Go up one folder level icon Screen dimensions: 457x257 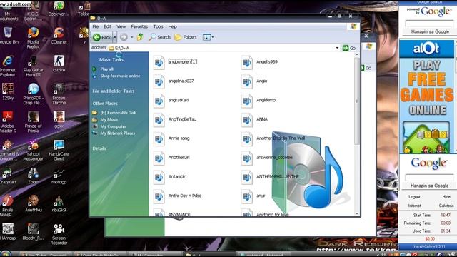tap(140, 37)
